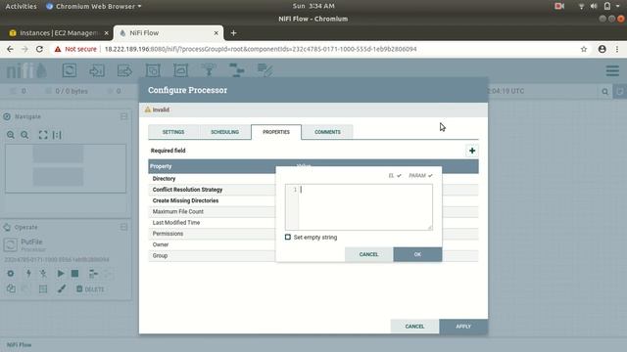The width and height of the screenshot is (627, 352).
Task: Click the Enable lightning bolt icon
Action: (x=28, y=274)
